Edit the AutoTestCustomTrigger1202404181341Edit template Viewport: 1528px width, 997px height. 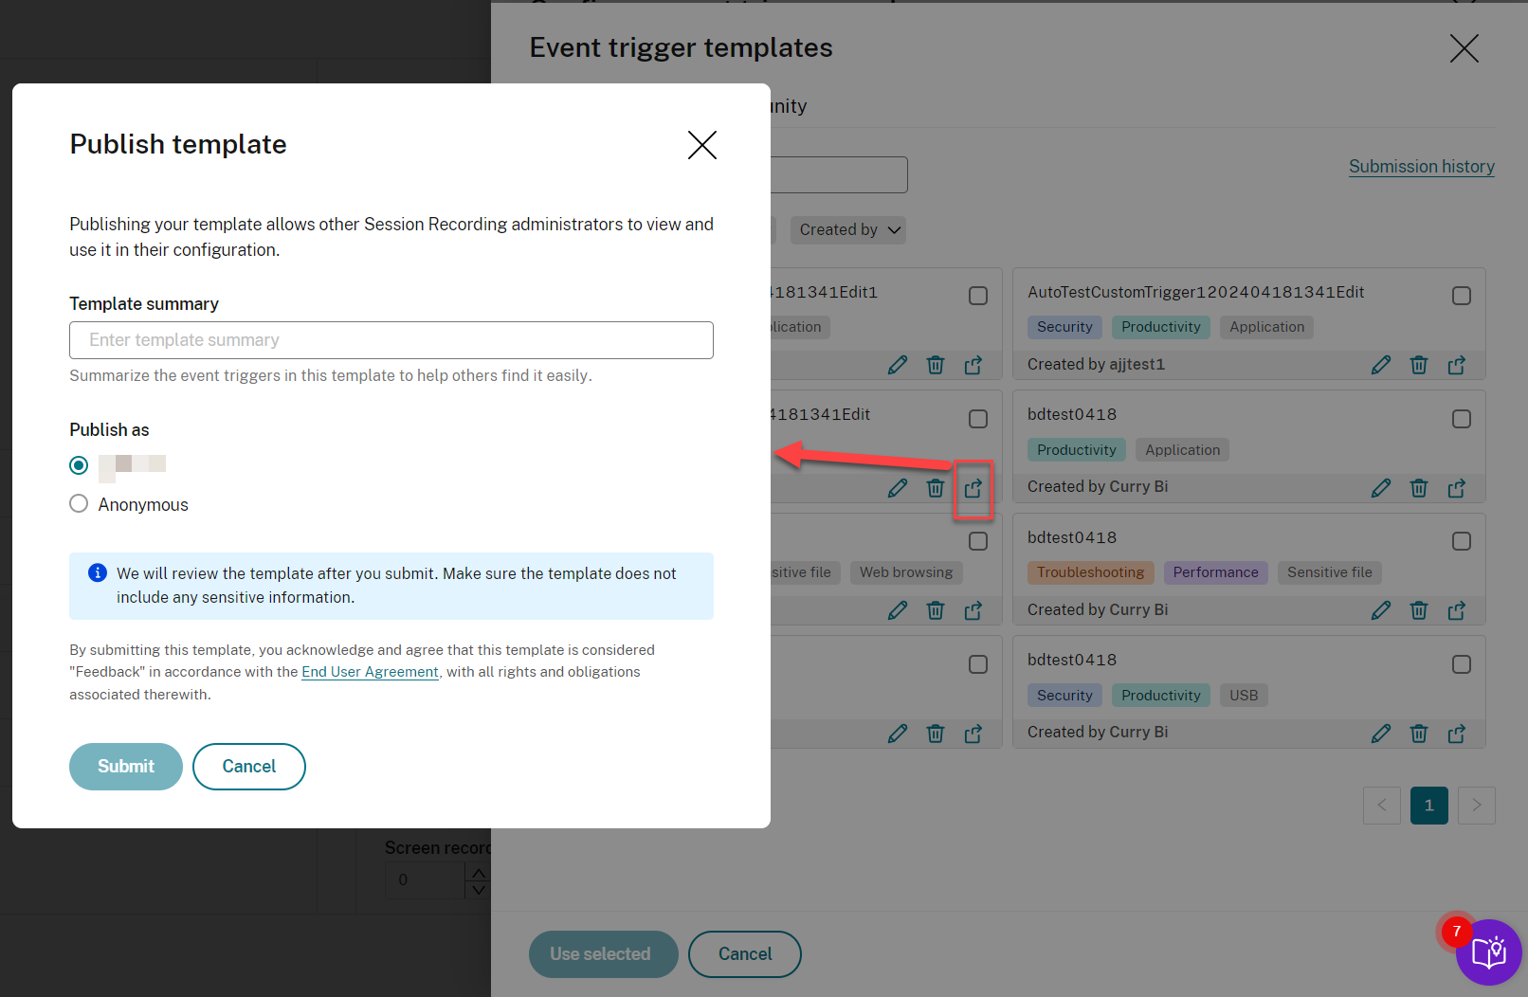coord(1381,365)
